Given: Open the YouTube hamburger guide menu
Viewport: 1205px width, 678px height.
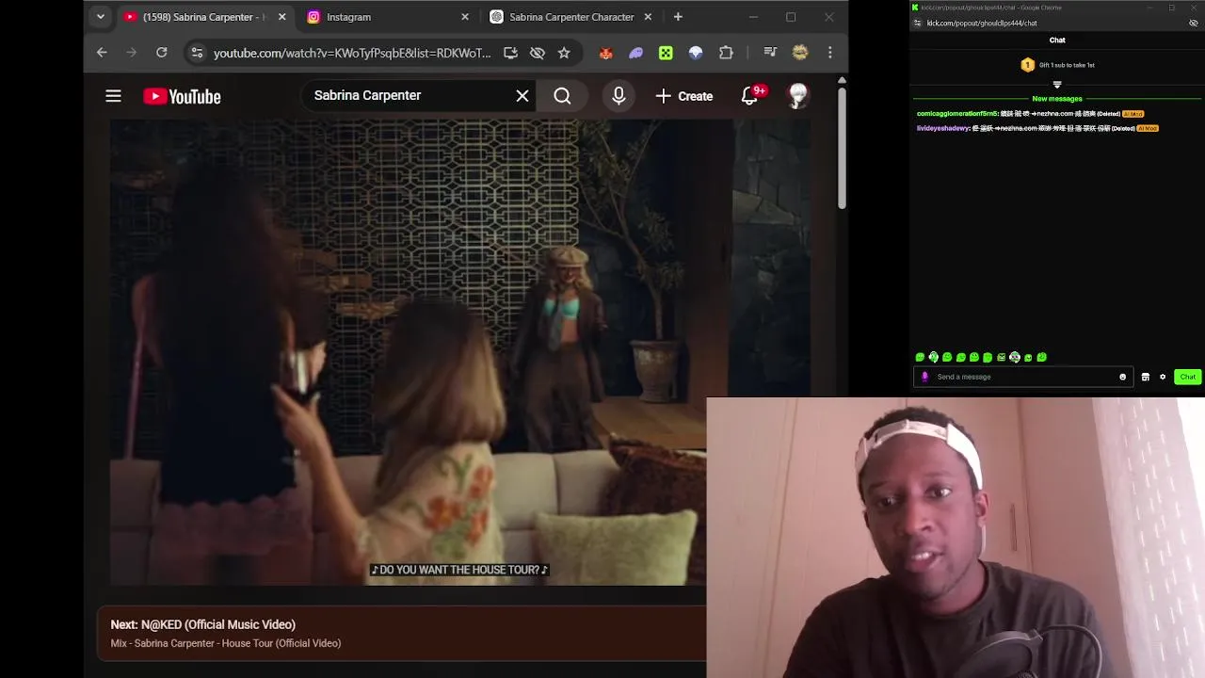Looking at the screenshot, I should click(113, 96).
